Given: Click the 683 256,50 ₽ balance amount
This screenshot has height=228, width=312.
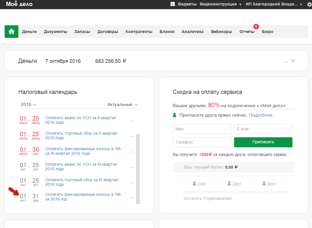Looking at the screenshot, I should [x=111, y=61].
